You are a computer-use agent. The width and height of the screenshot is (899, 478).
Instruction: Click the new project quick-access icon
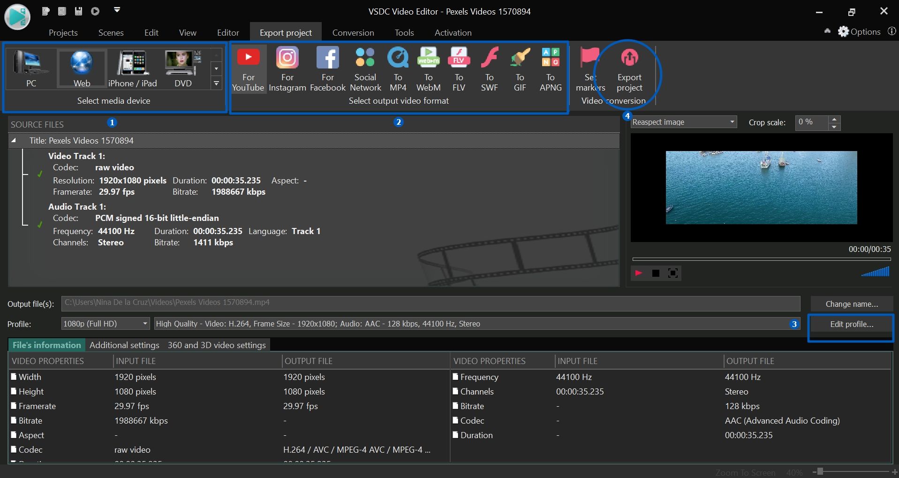pyautogui.click(x=45, y=11)
